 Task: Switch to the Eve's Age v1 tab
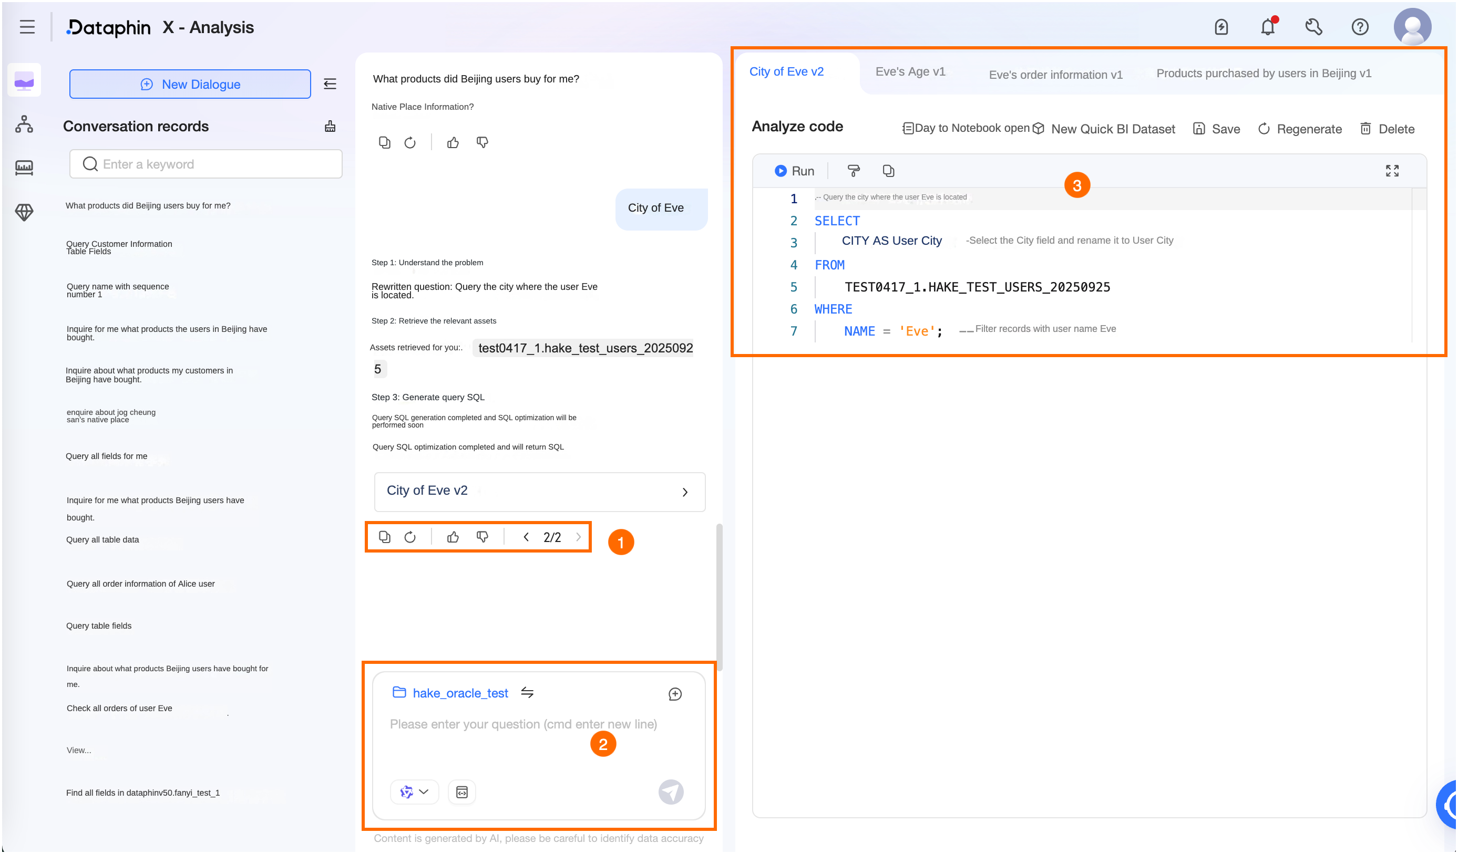[x=909, y=72]
